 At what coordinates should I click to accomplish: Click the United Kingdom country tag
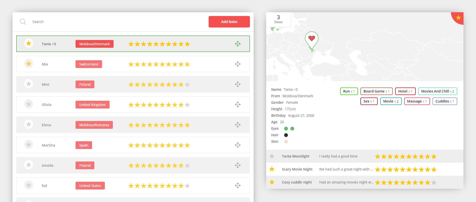[x=93, y=105]
